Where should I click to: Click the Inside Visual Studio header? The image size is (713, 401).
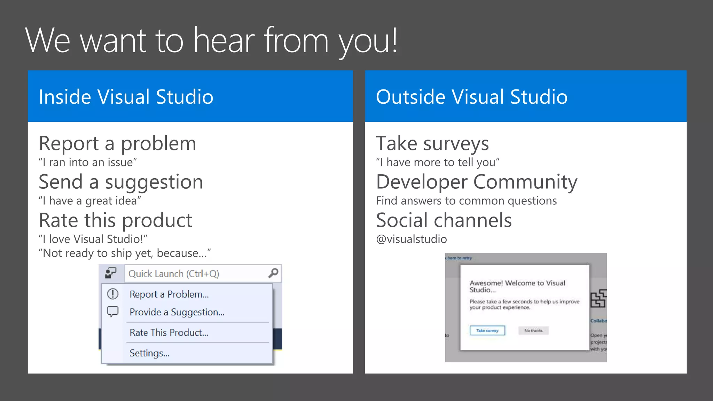(126, 97)
